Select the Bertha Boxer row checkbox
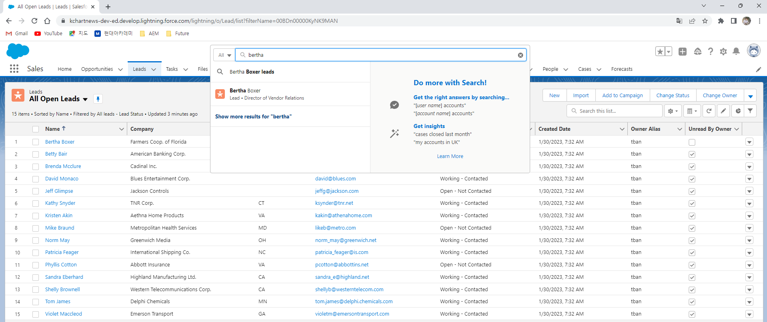 click(x=36, y=142)
